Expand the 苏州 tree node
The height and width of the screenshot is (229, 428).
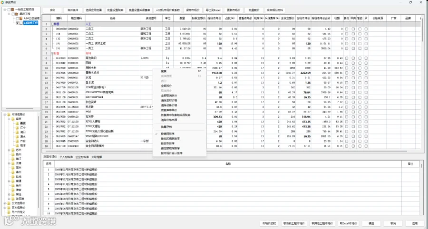coord(9,150)
